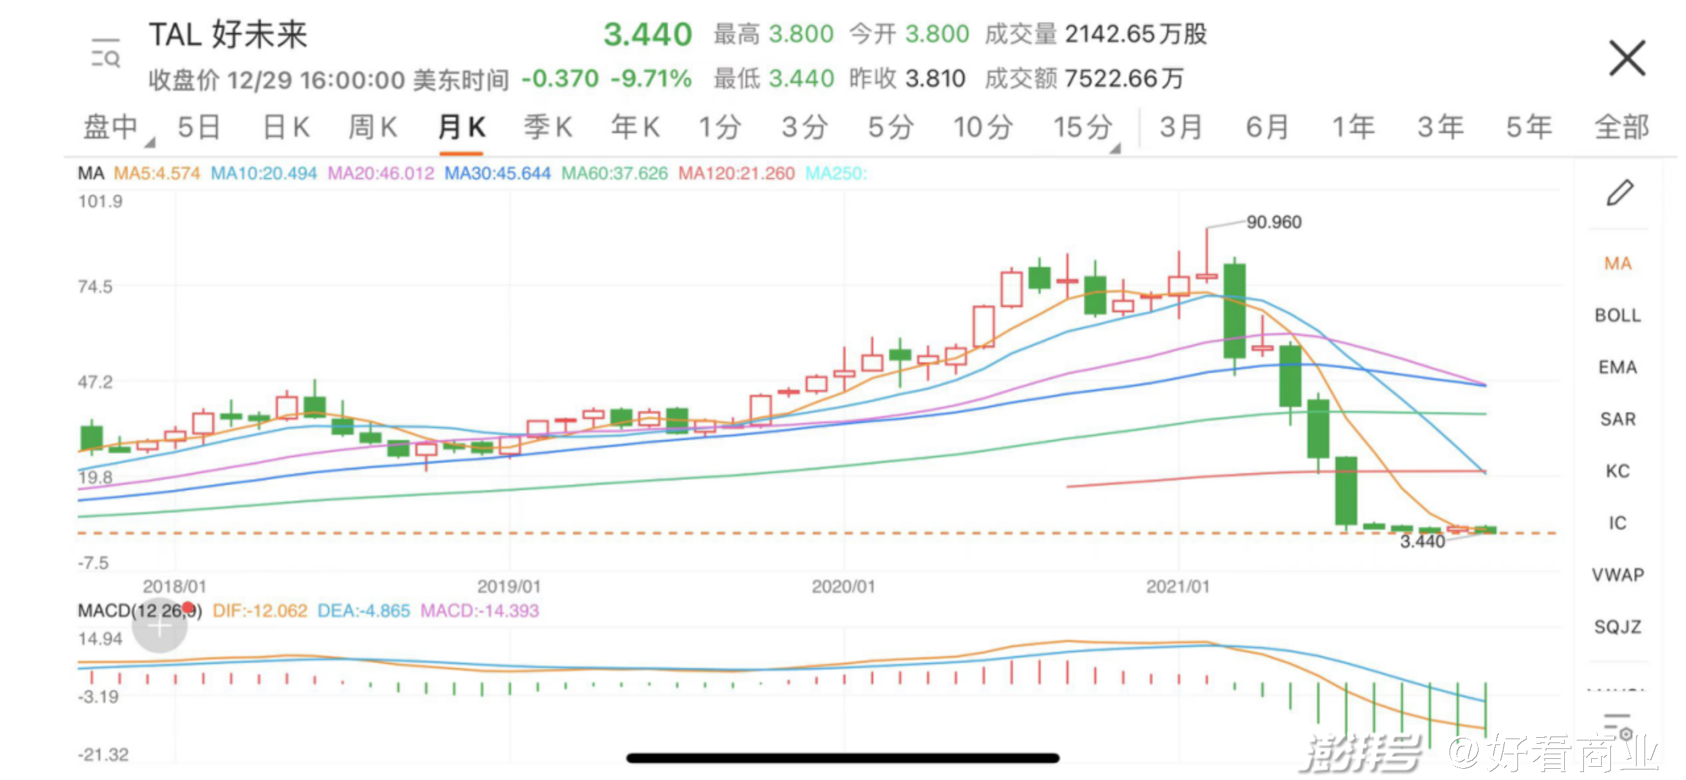Tap the gray plus floating button

click(159, 627)
